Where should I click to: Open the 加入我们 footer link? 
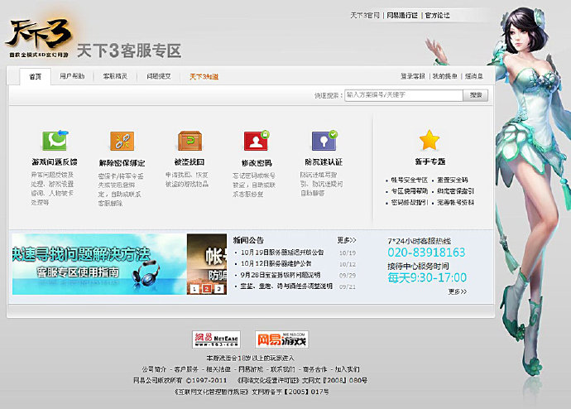(347, 369)
